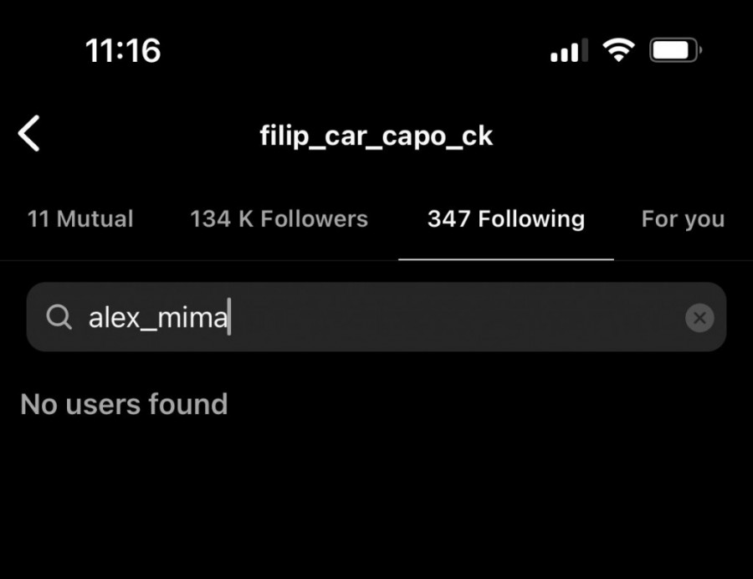Open the 134 K Followers tab
753x579 pixels.
click(x=279, y=219)
